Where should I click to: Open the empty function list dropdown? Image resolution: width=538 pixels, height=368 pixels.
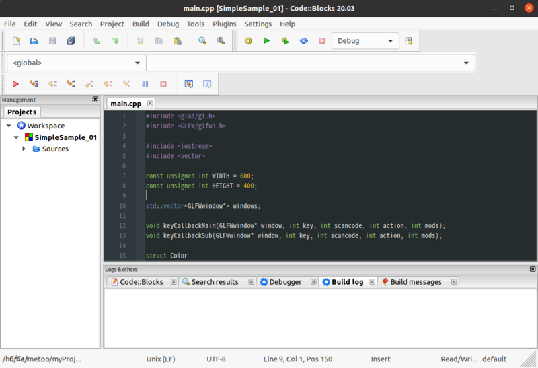click(311, 63)
